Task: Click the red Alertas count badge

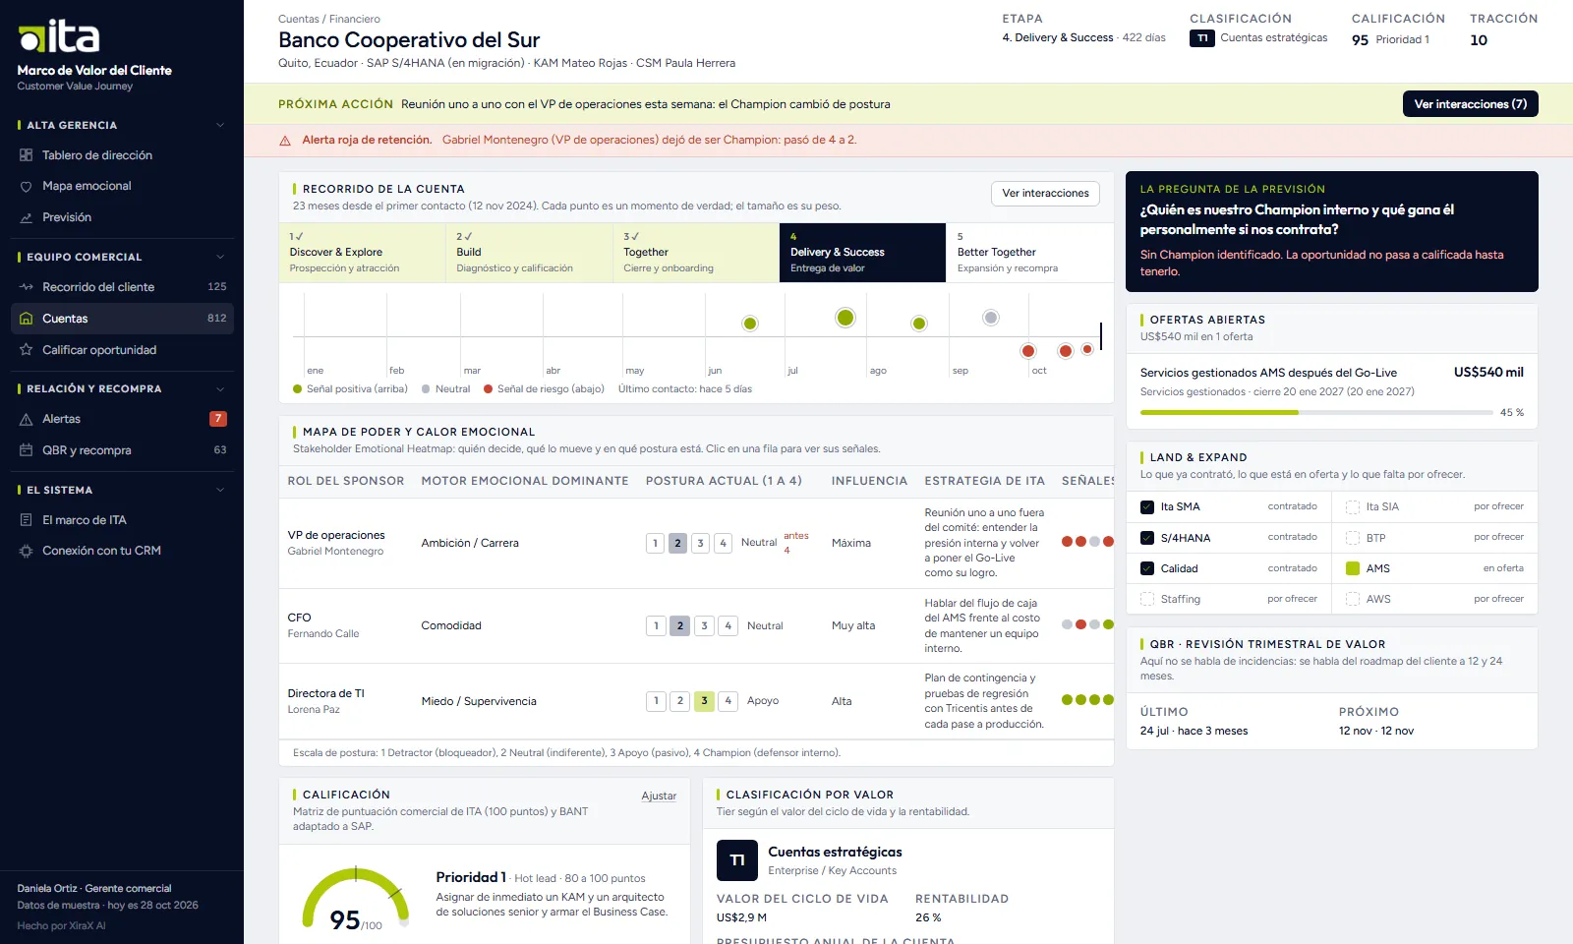Action: pos(218,419)
